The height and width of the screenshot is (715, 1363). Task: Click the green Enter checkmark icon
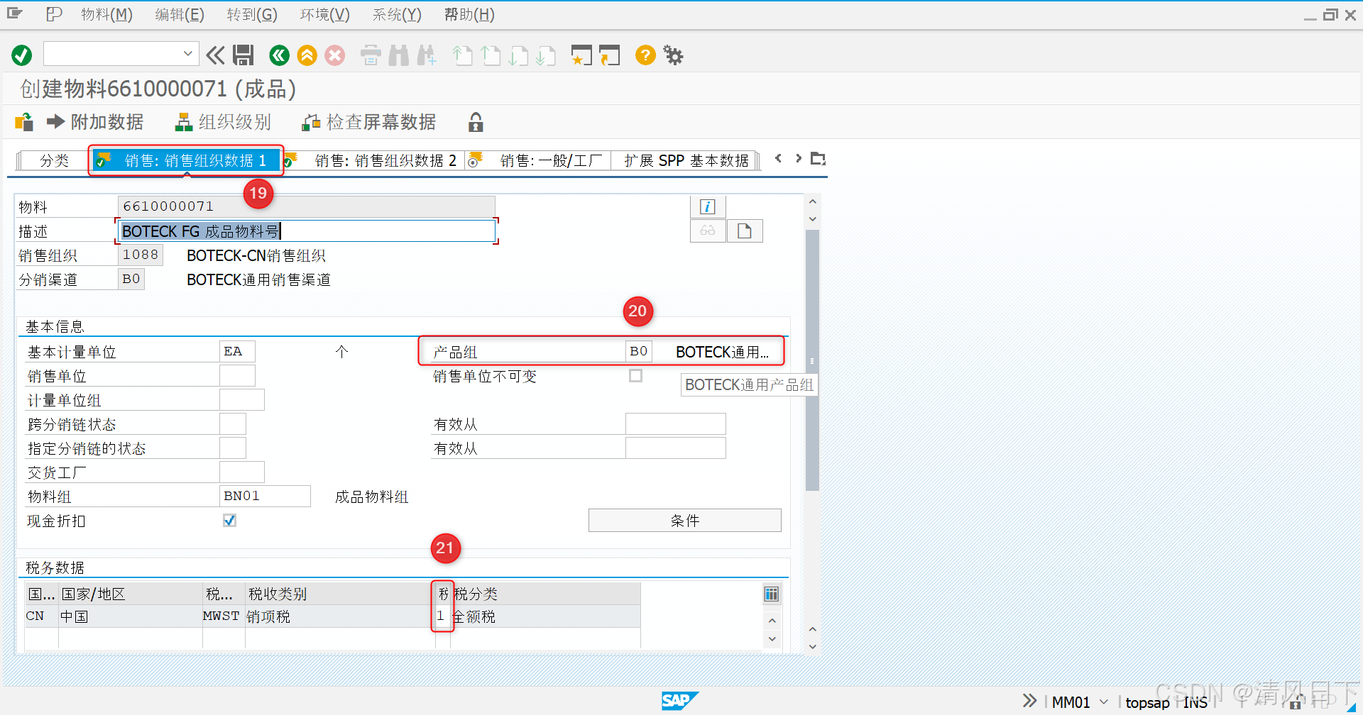(21, 55)
